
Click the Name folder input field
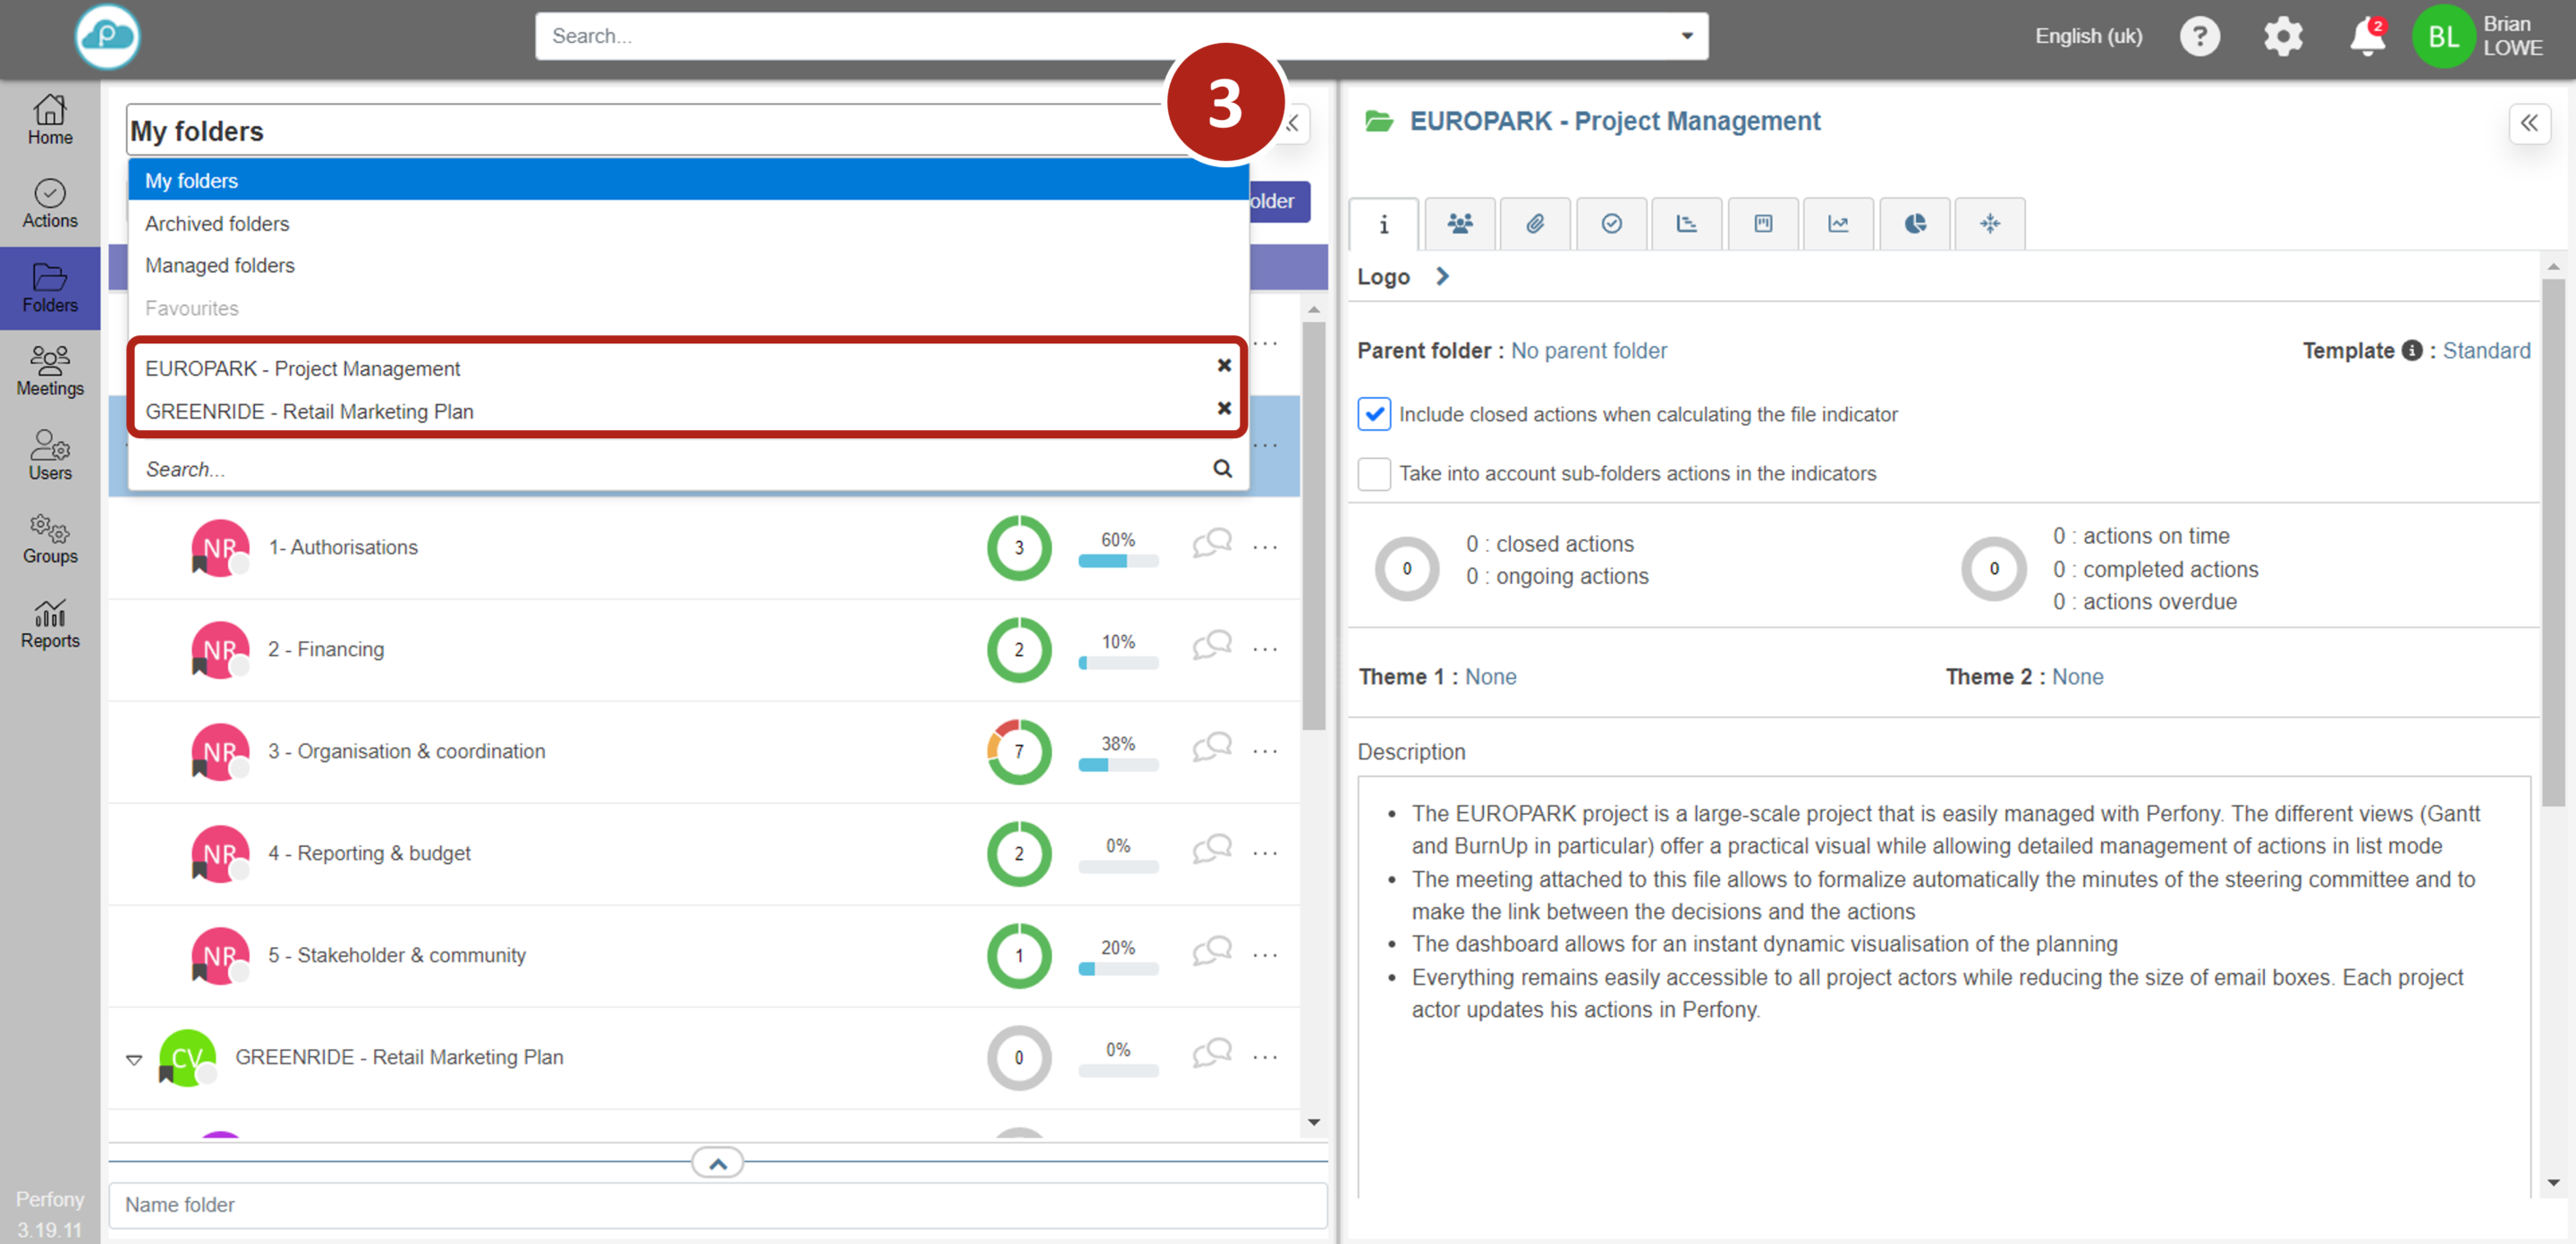coord(717,1204)
